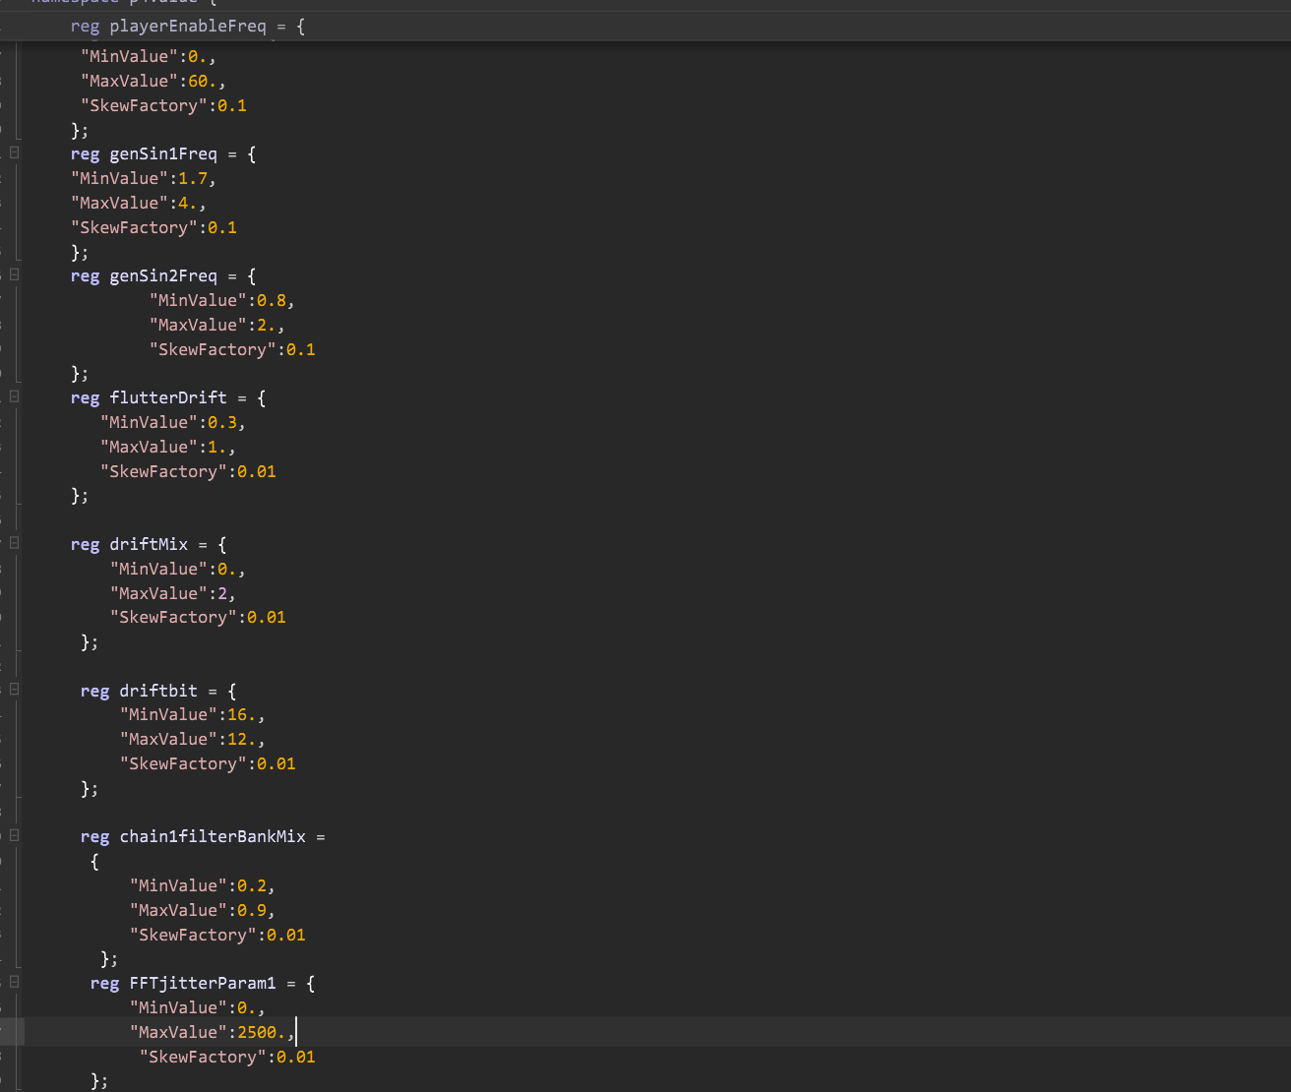Fold the flutterDrift block in the gutter
This screenshot has height=1092, width=1291.
tap(14, 396)
